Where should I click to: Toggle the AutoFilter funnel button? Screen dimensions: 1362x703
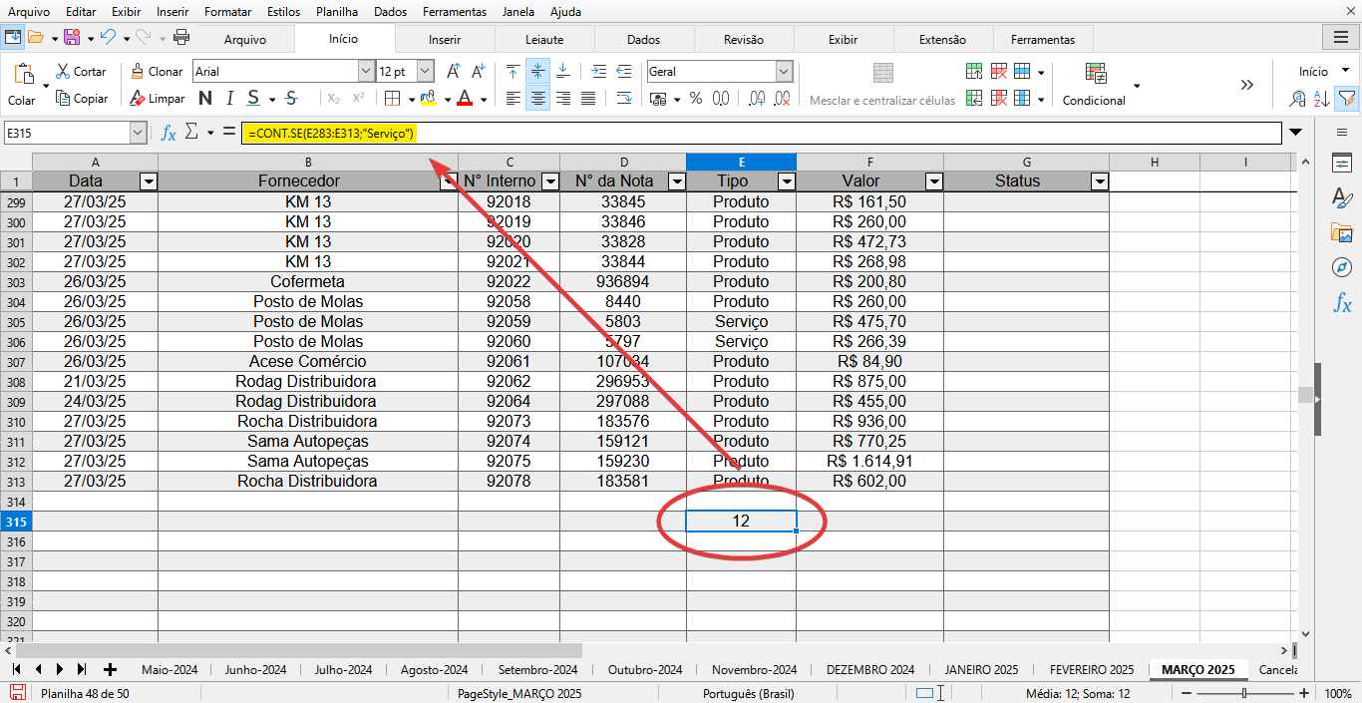1346,99
